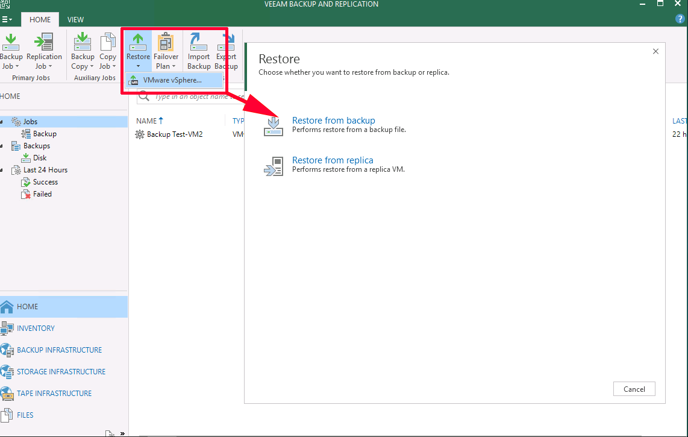This screenshot has width=688, height=437.
Task: Sort by the NAME column header
Action: (x=149, y=121)
